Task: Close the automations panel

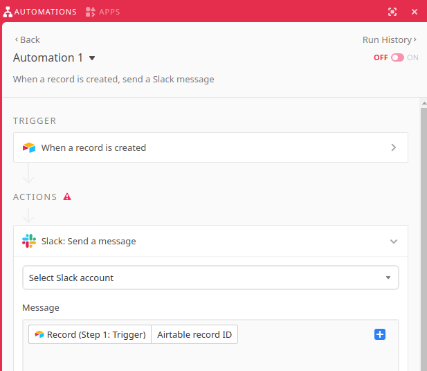Action: 415,12
